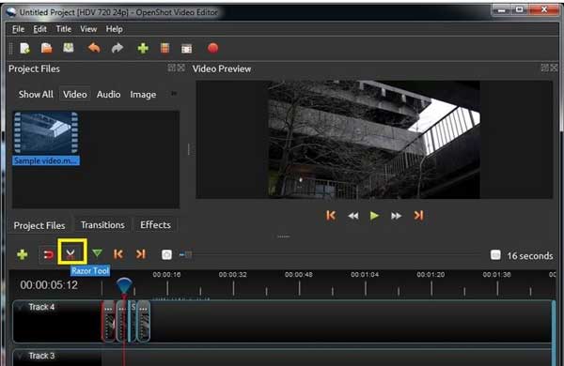The width and height of the screenshot is (564, 366).
Task: Open the Track 3 menu arrow
Action: (21, 356)
